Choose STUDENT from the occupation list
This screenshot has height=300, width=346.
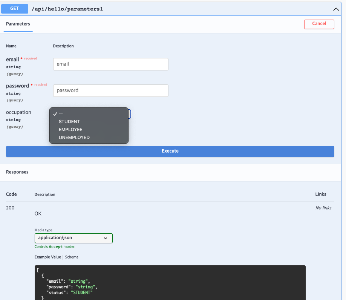69,122
